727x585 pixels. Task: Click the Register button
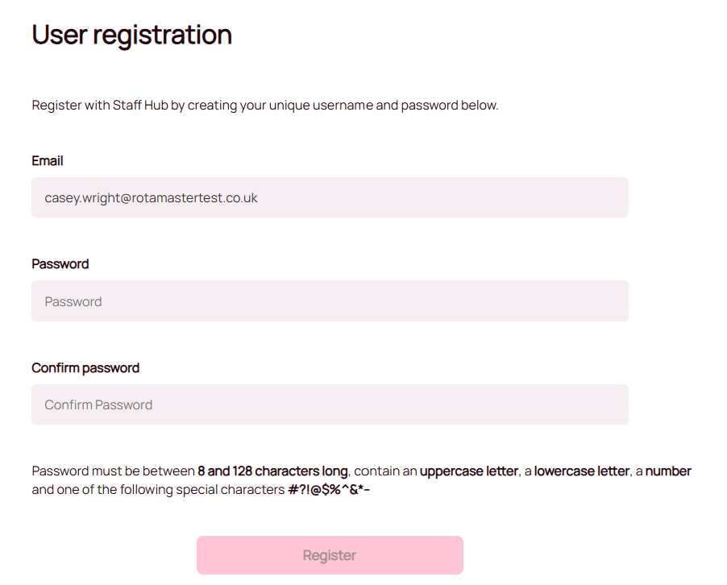click(330, 555)
